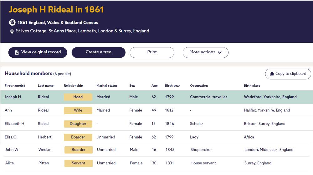This screenshot has width=313, height=175.
Task: Click the Occupation column header
Action: tap(199, 86)
